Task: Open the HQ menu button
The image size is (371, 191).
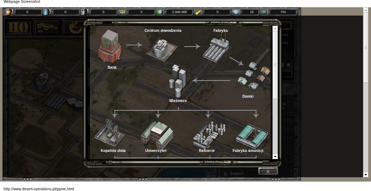Action: click(x=18, y=27)
